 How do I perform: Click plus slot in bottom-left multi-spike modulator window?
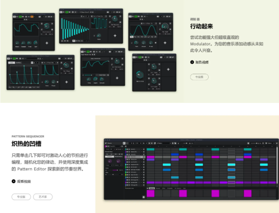click(x=66, y=82)
